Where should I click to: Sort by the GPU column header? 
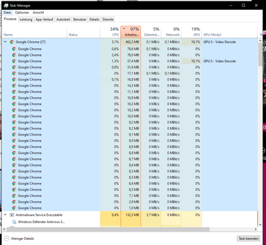click(x=191, y=32)
